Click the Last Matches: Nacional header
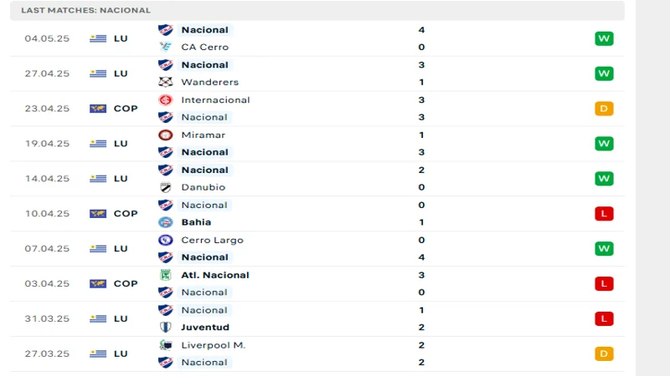670x376 pixels. pos(86,10)
